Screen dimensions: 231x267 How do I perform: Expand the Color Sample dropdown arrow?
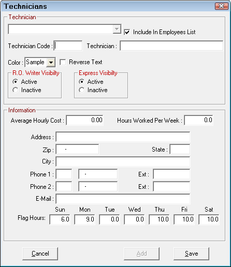(x=51, y=63)
